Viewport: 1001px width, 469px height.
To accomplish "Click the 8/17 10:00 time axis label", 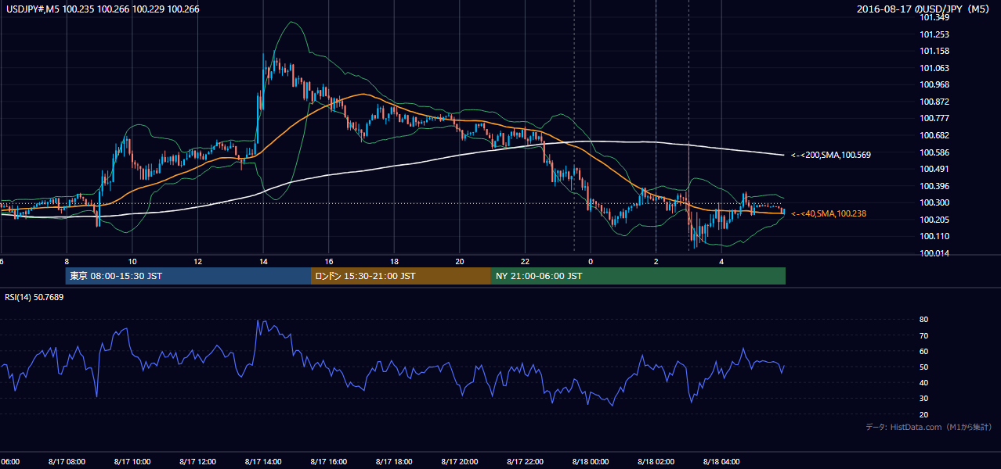I will click(x=132, y=462).
